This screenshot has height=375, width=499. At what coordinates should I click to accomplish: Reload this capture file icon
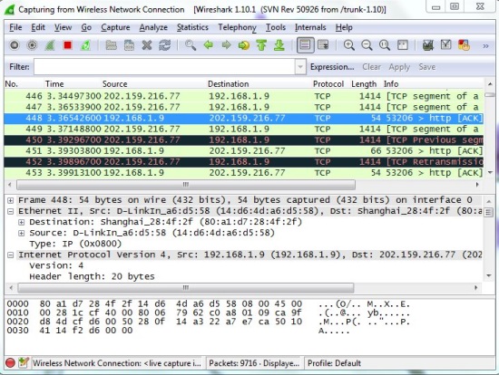coord(164,45)
